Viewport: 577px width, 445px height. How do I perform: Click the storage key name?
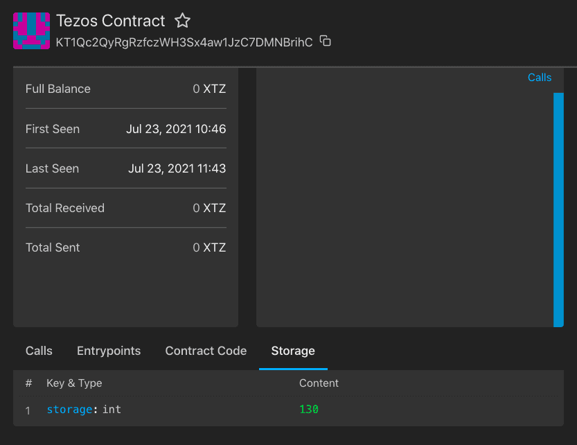tap(69, 410)
